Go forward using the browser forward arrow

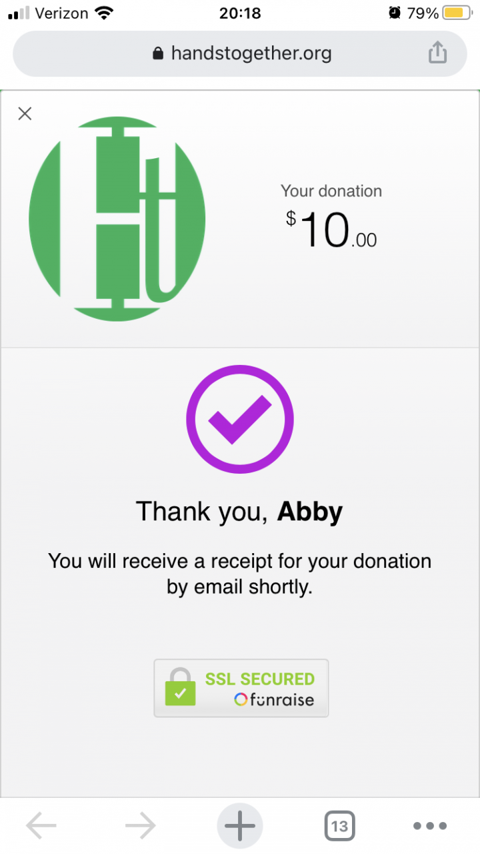tap(140, 827)
